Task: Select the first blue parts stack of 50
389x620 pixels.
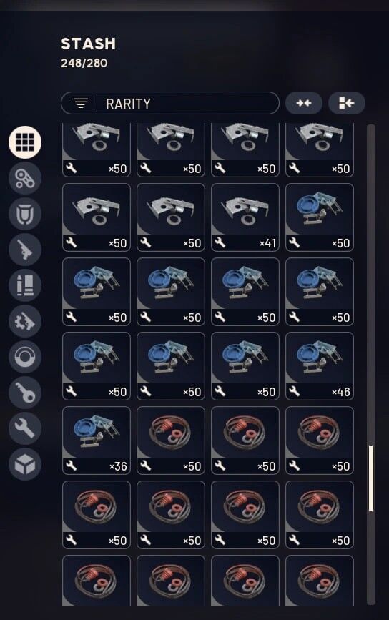Action: click(320, 217)
